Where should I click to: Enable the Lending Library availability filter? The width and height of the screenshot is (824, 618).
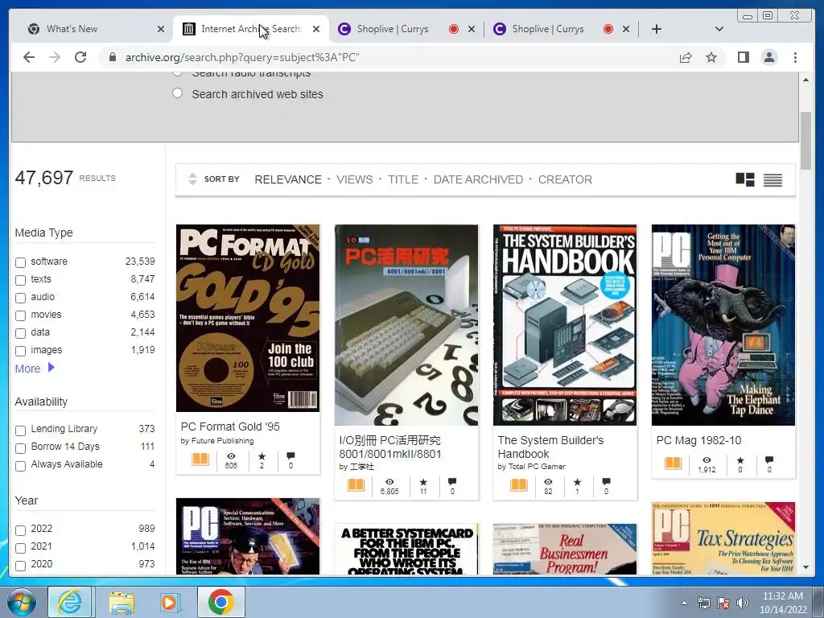[20, 431]
